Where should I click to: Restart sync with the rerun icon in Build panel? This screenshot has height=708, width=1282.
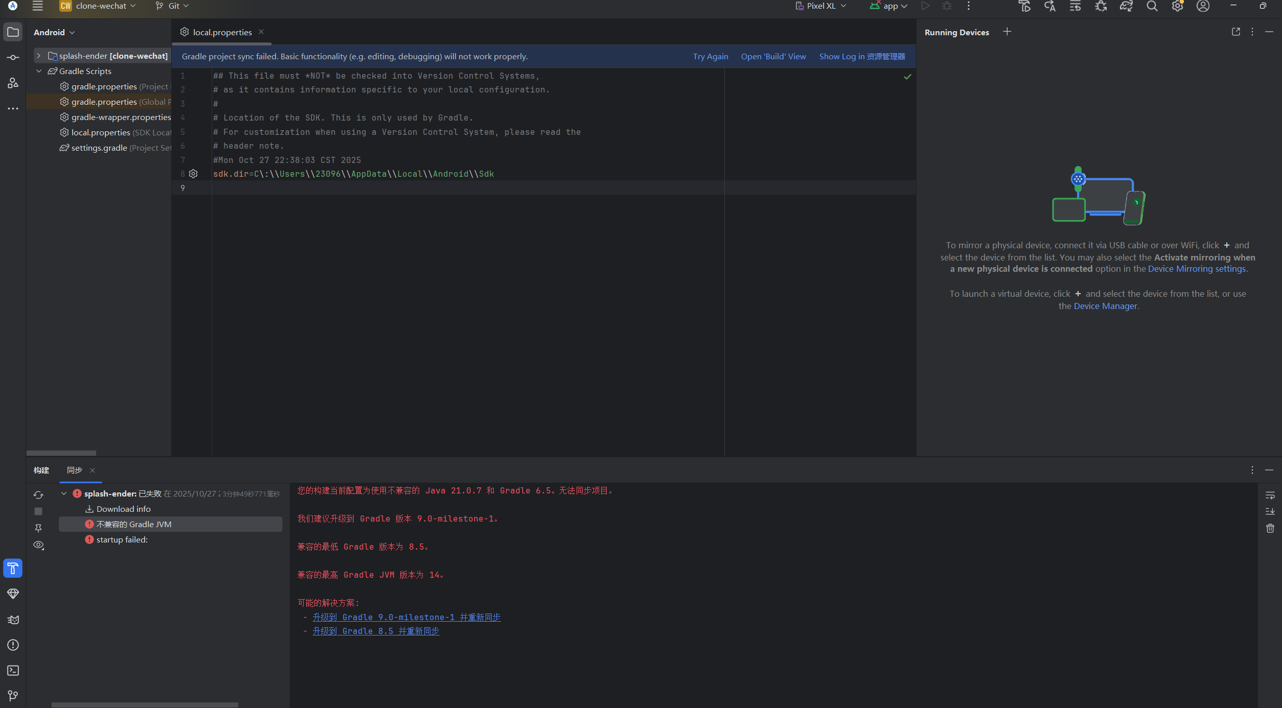[x=38, y=494]
